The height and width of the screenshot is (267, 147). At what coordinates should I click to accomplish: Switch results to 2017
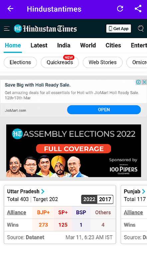click(x=105, y=199)
